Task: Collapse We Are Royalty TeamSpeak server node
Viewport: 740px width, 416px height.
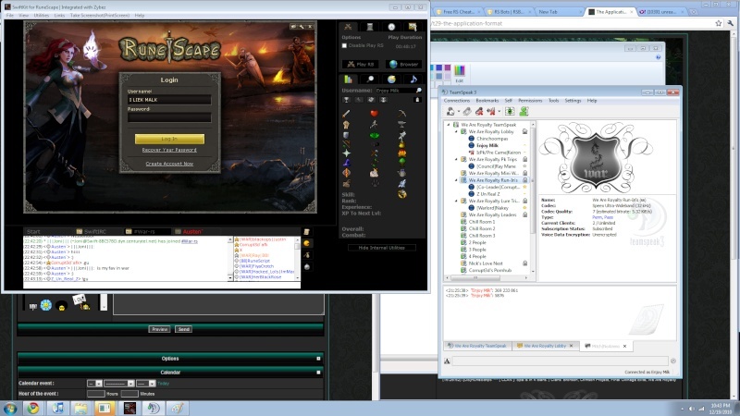Action: click(449, 125)
